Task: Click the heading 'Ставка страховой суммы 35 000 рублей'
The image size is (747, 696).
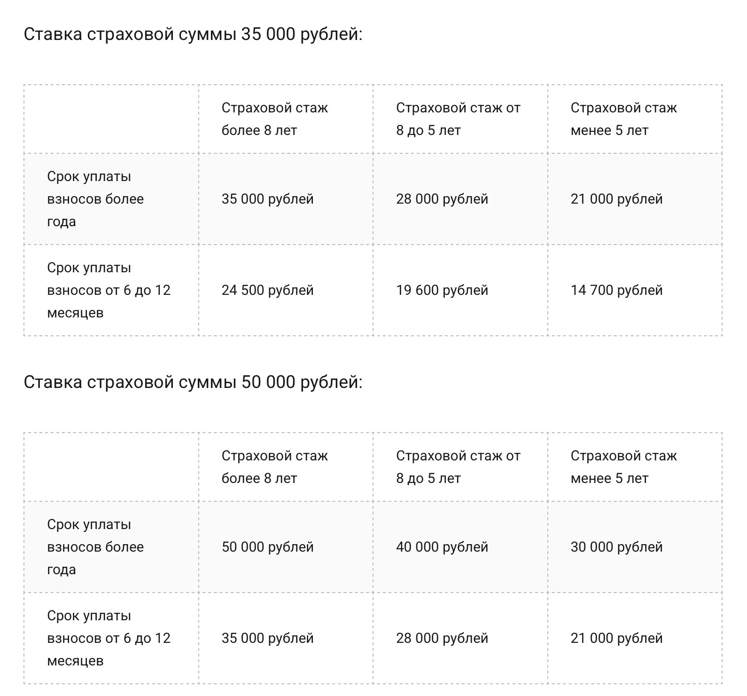Action: click(193, 34)
